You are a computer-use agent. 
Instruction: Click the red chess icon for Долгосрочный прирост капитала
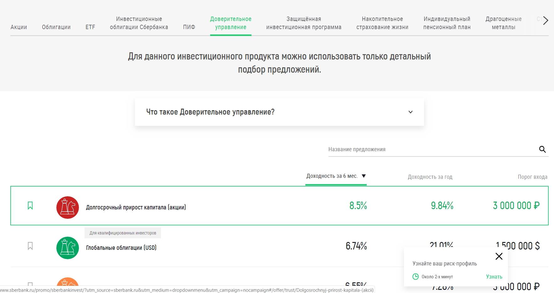tap(68, 207)
